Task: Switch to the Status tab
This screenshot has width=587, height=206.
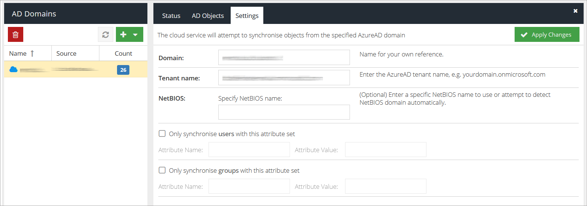Action: [171, 16]
